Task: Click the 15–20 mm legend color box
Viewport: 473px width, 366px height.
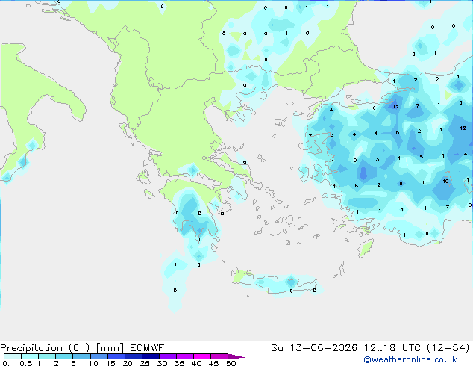Action: tap(116, 356)
